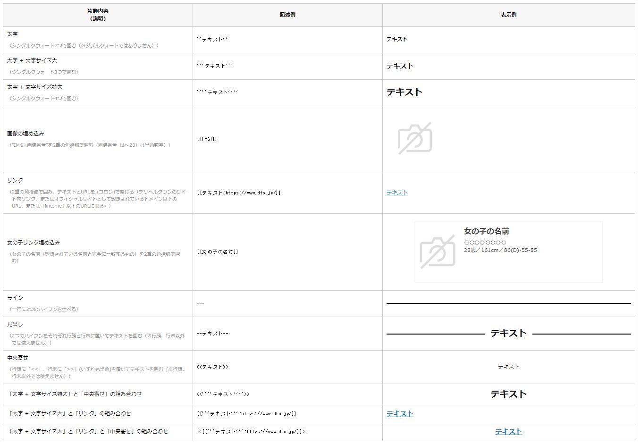Click the [['''テキスト''':https://www.dto.jp/]] syntax example
The image size is (640, 444).
pyautogui.click(x=246, y=414)
